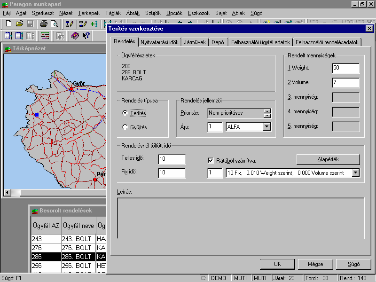Print using the printer toolbar icon
Screen dimensions: 376x282
[44, 23]
